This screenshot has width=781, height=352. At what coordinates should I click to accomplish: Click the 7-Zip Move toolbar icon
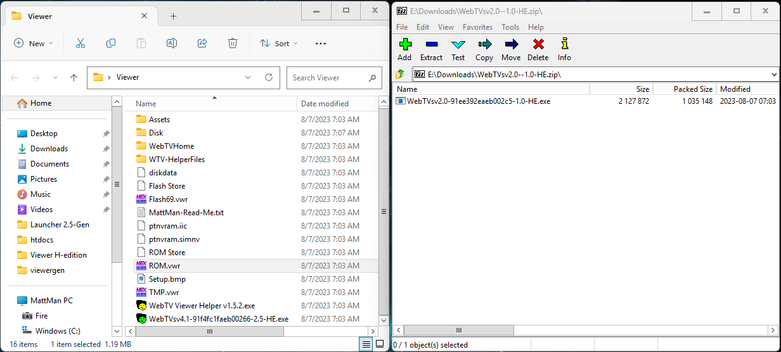click(x=511, y=49)
